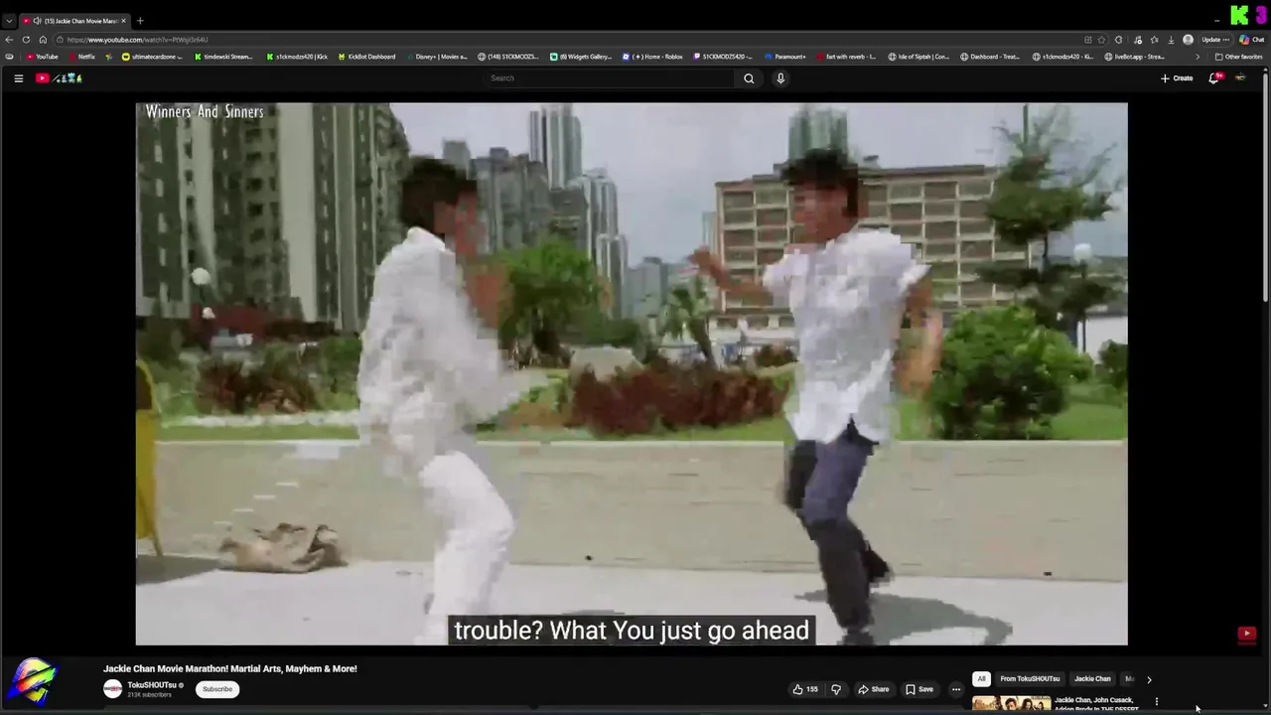Viewport: 1271px width, 715px height.
Task: Open the YouTube account avatar menu
Action: coord(1240,77)
